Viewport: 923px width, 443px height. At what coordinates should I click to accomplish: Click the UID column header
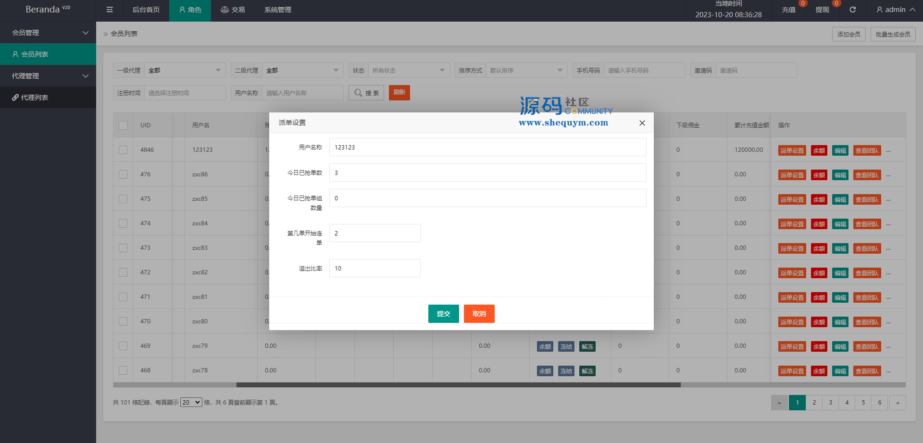(x=146, y=125)
